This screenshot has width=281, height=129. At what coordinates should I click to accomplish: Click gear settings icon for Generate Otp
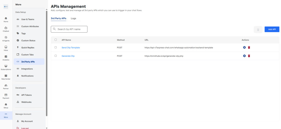click(x=244, y=56)
